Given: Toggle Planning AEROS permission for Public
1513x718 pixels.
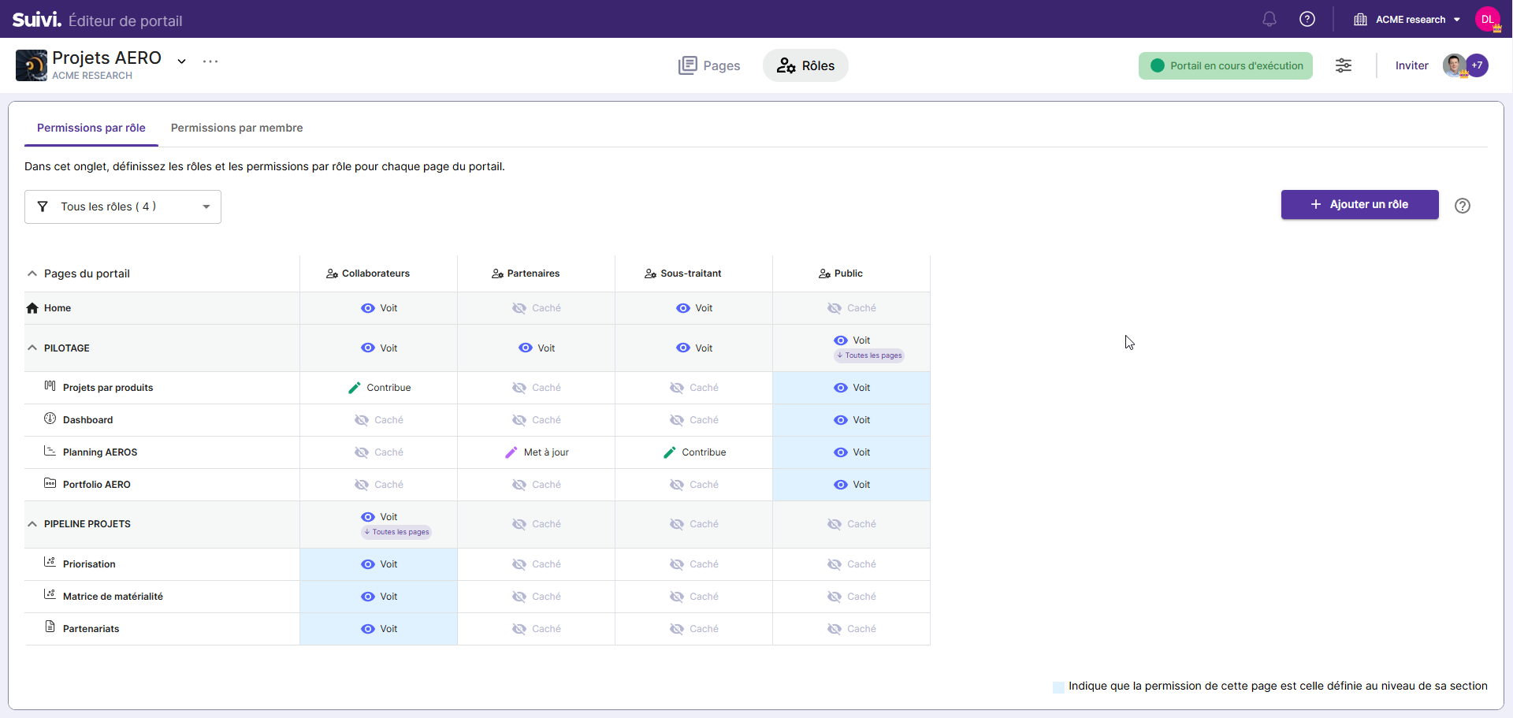Looking at the screenshot, I should click(851, 452).
